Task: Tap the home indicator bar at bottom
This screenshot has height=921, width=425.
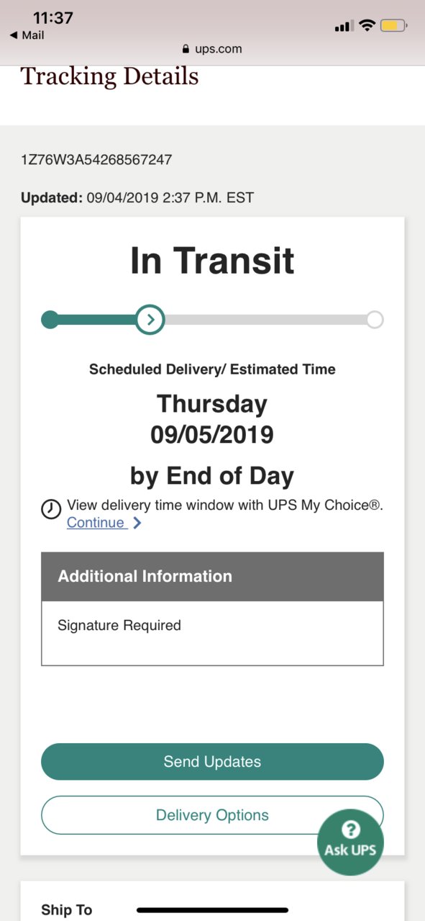Action: pyautogui.click(x=212, y=910)
